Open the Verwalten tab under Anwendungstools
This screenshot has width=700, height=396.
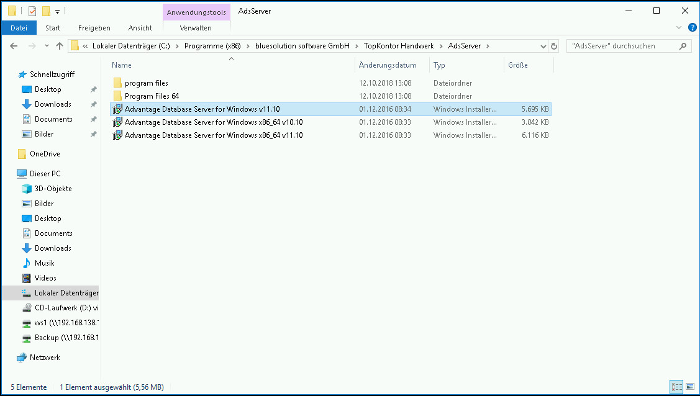tap(196, 28)
